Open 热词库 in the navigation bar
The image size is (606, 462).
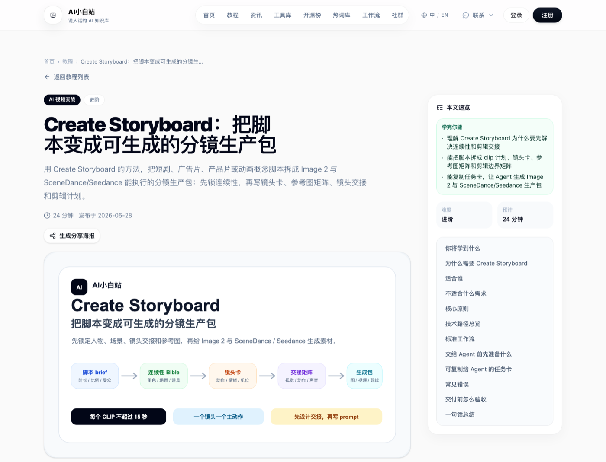(342, 15)
